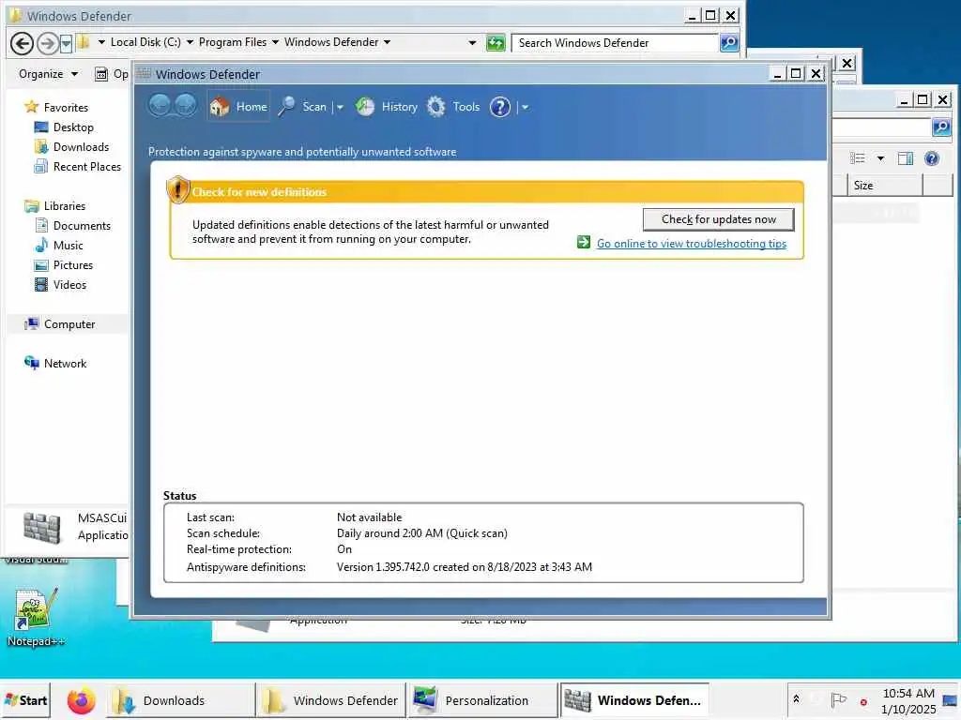Screen dimensions: 961x720
Task: Open Go online to view troubleshooting tips
Action: click(692, 244)
